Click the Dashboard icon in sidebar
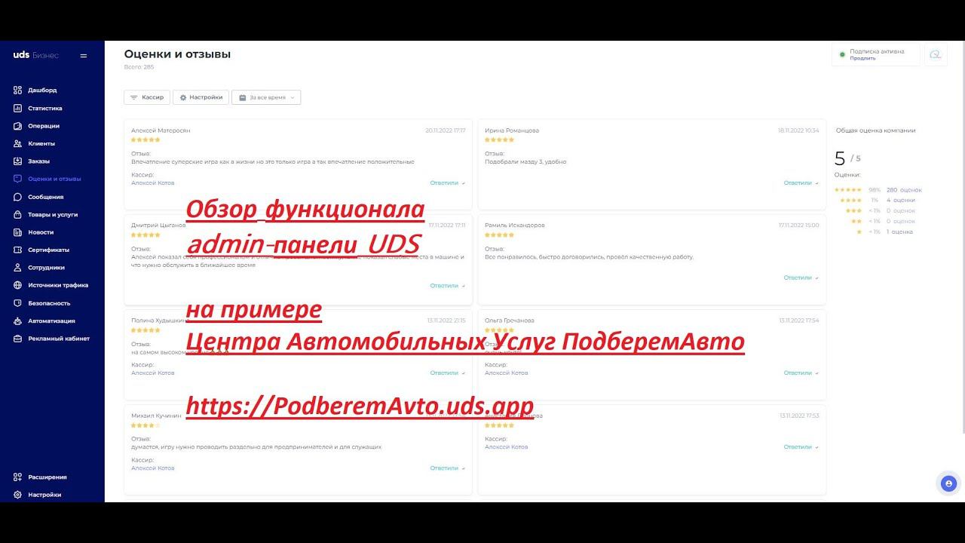The height and width of the screenshot is (543, 965). (17, 90)
